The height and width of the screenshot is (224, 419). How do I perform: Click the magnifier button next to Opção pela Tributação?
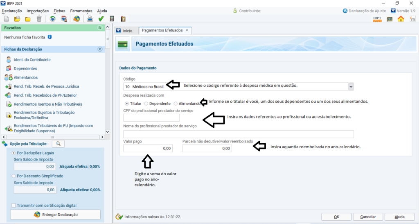[58, 144]
